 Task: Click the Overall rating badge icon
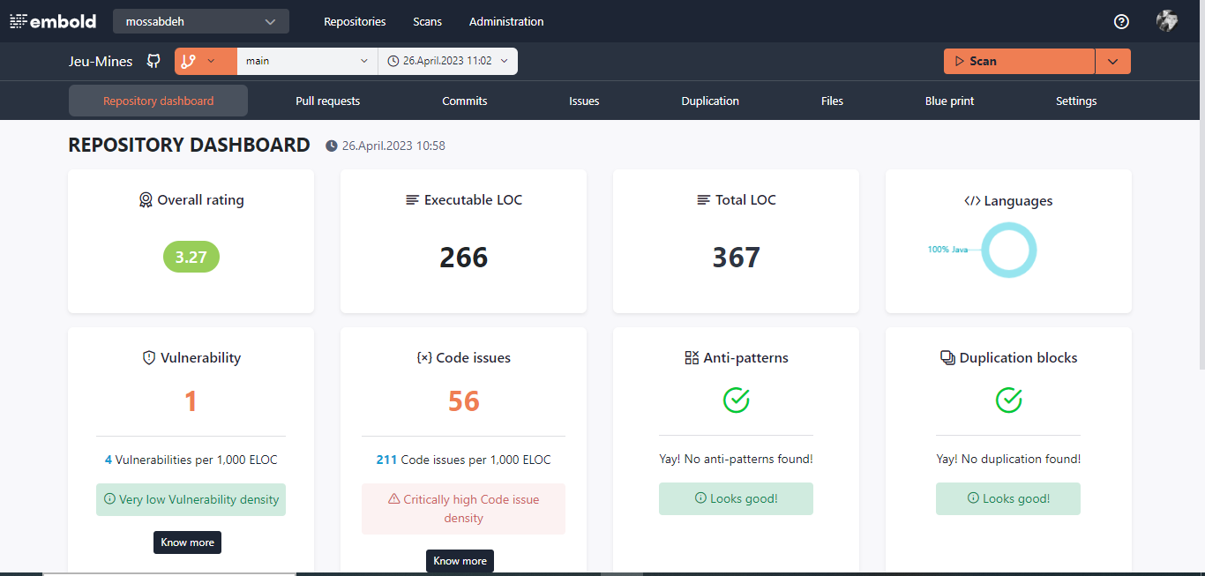146,199
